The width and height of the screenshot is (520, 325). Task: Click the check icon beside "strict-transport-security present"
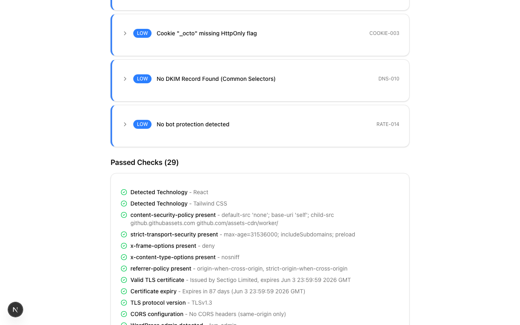coord(124,234)
